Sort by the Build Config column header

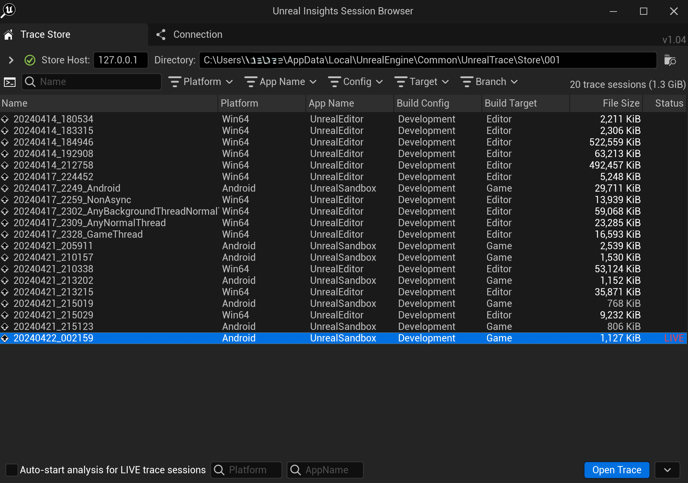[438, 103]
